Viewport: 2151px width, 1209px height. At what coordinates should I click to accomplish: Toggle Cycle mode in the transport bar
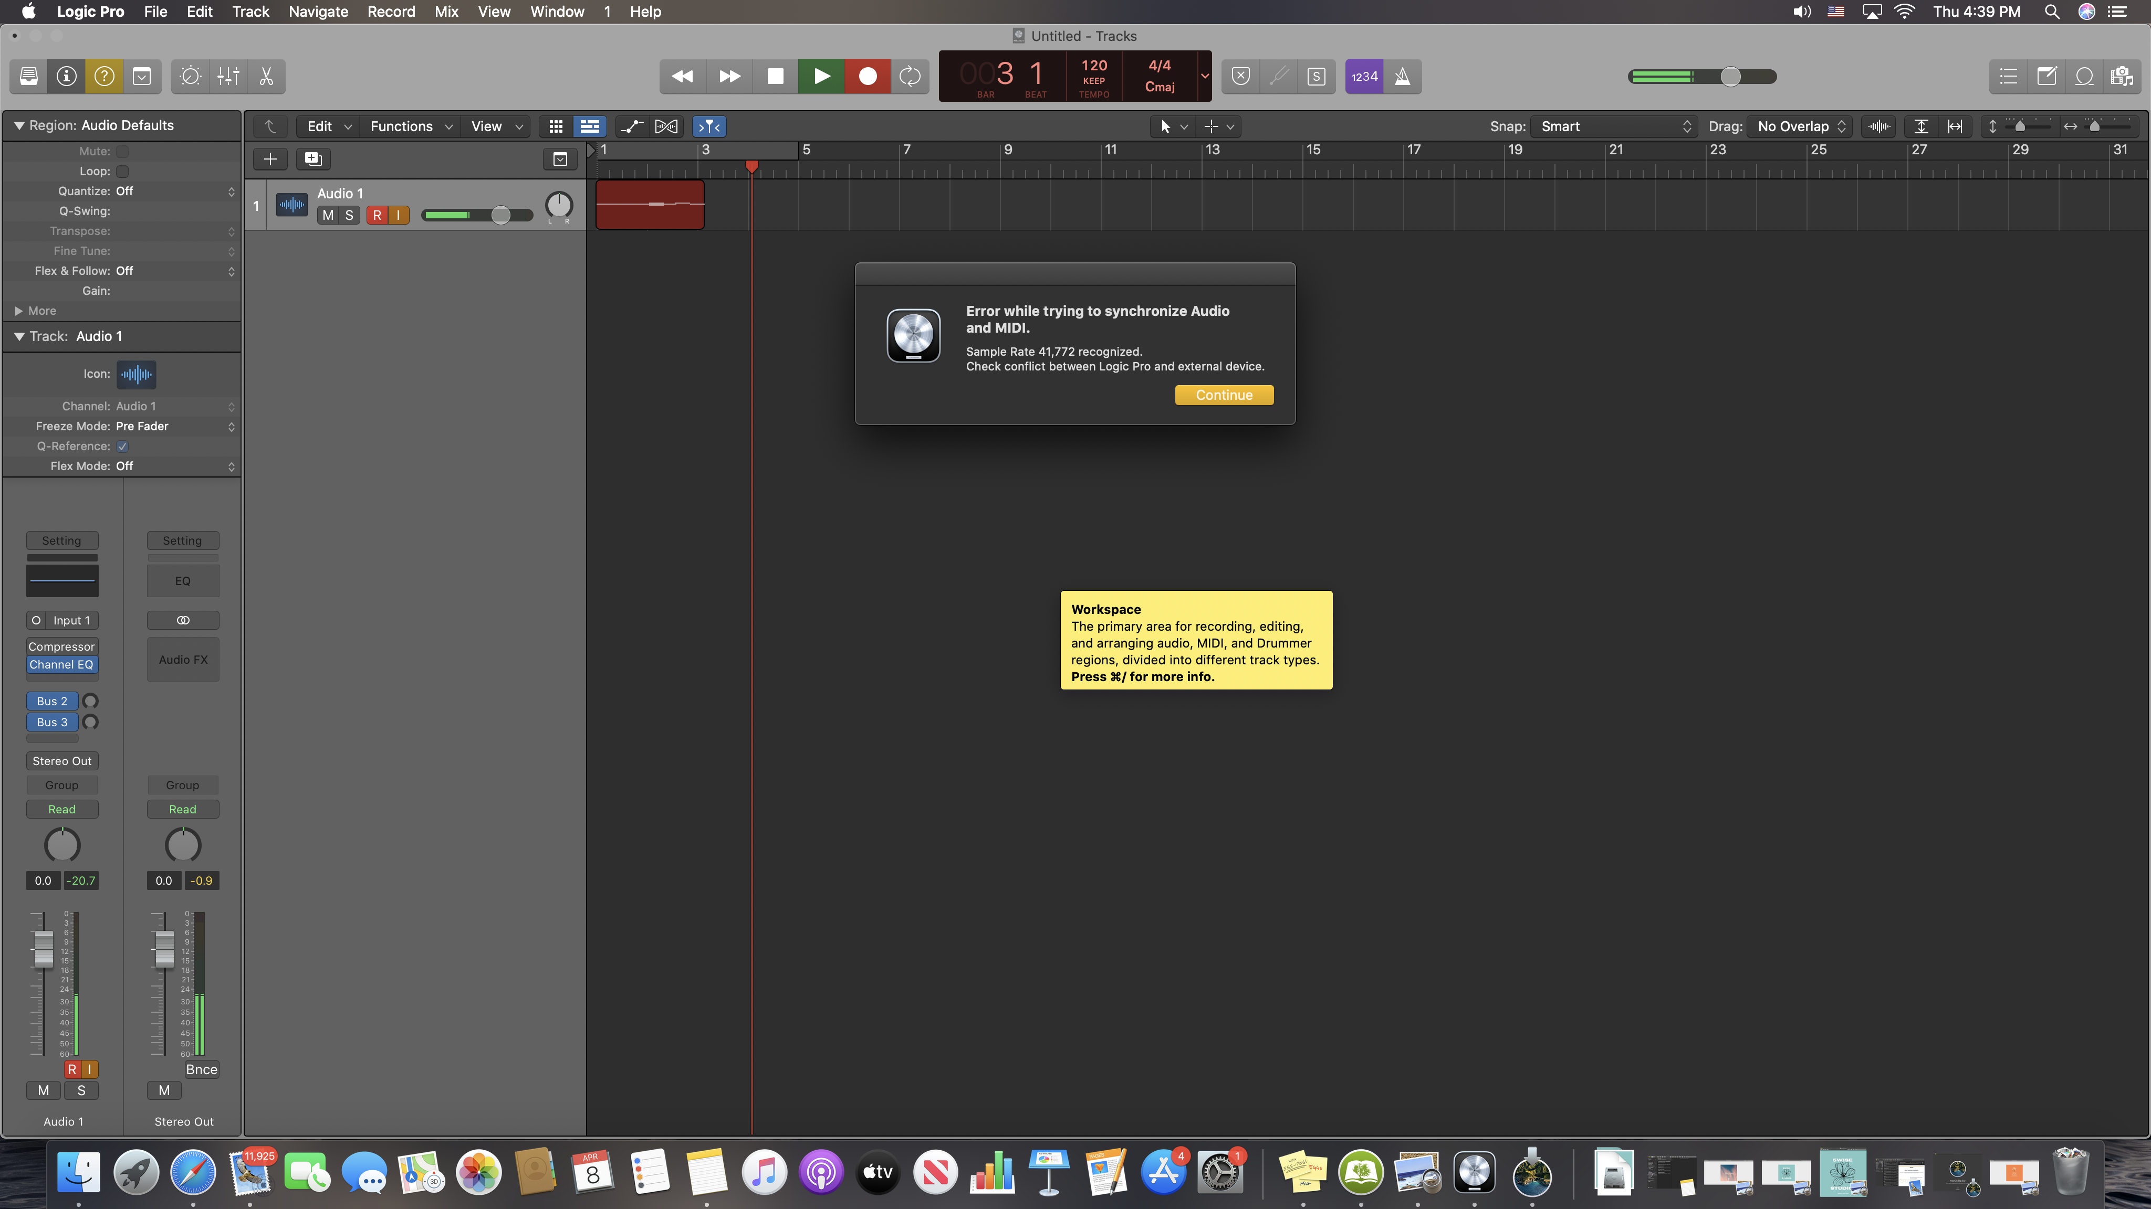click(910, 76)
